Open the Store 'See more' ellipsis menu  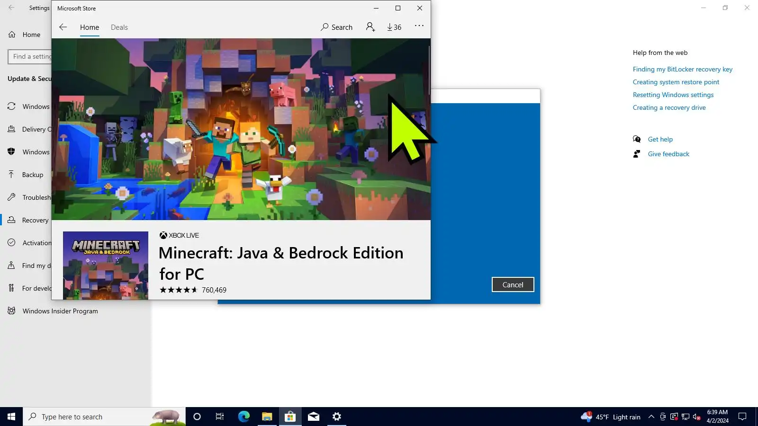[419, 26]
